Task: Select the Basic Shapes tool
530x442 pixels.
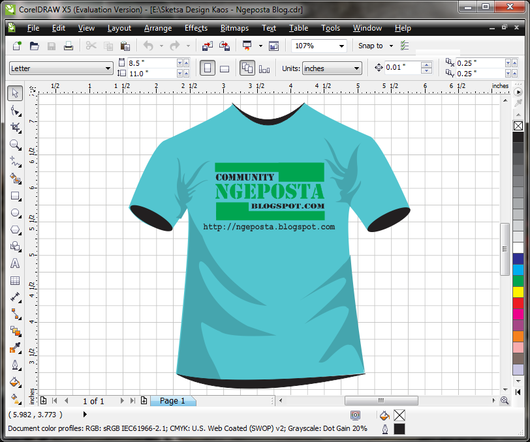Action: click(15, 246)
